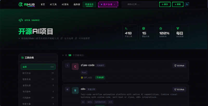
Task: Click the 开源免费 badge on claw-code
Action: coord(100,77)
